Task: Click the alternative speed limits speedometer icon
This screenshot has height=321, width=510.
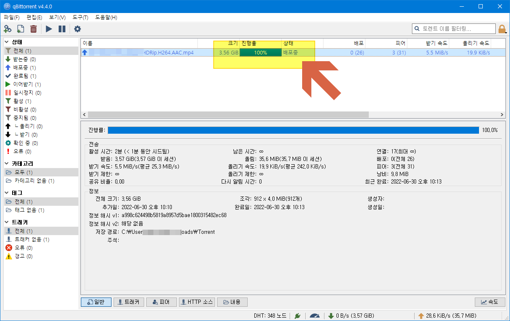Action: tap(314, 316)
